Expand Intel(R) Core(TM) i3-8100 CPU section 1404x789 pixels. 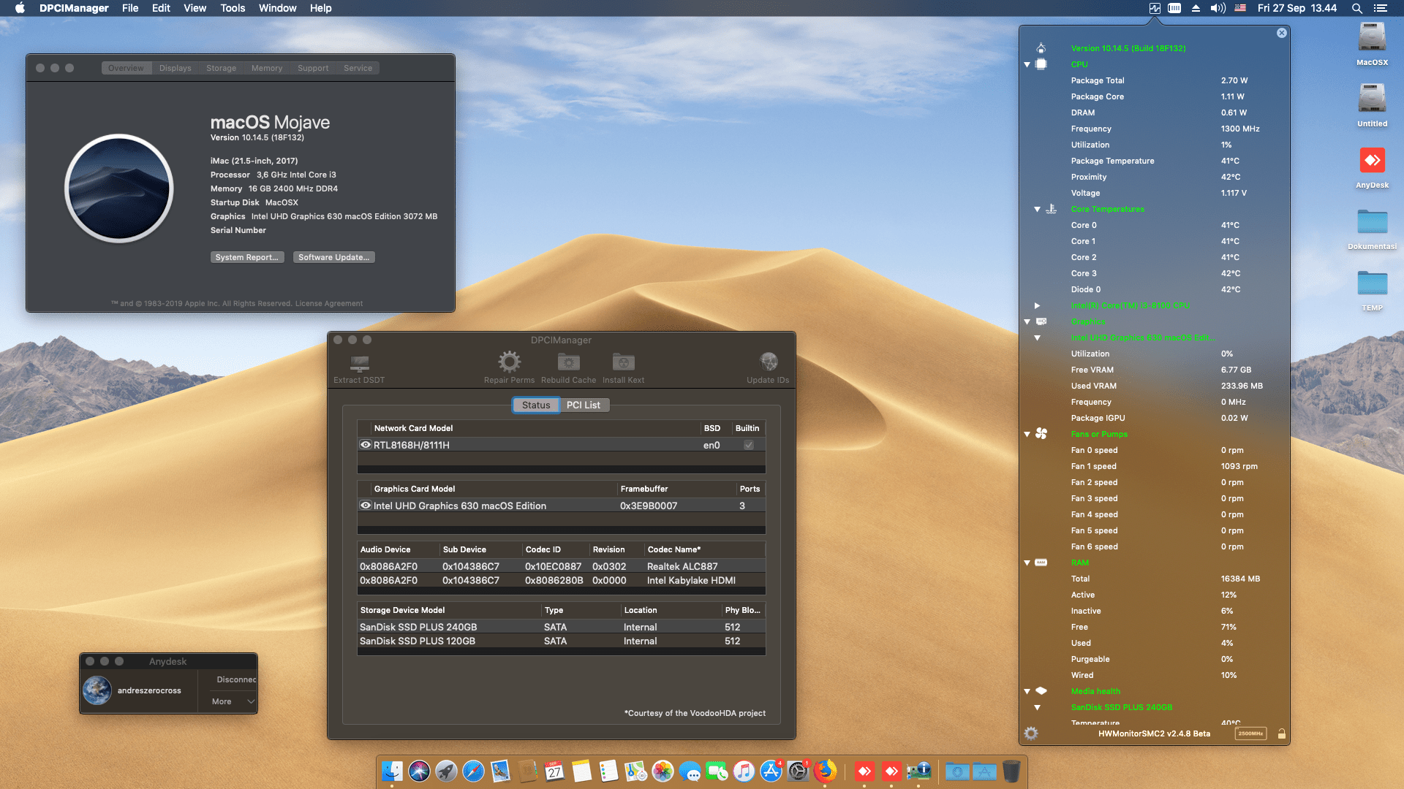coord(1037,305)
